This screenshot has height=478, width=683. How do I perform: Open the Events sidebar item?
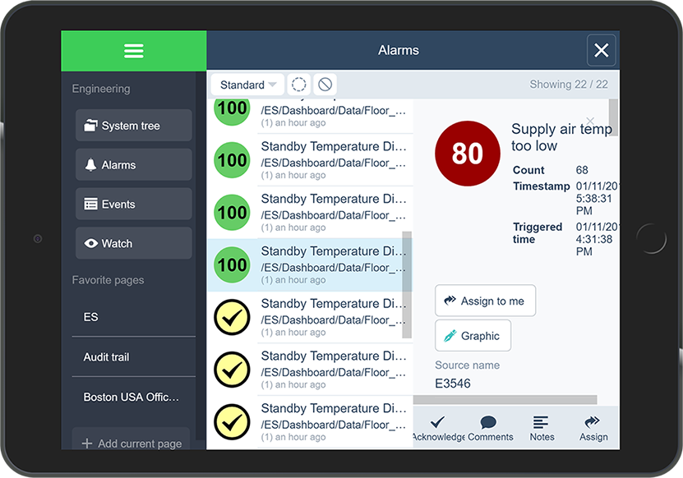(134, 204)
